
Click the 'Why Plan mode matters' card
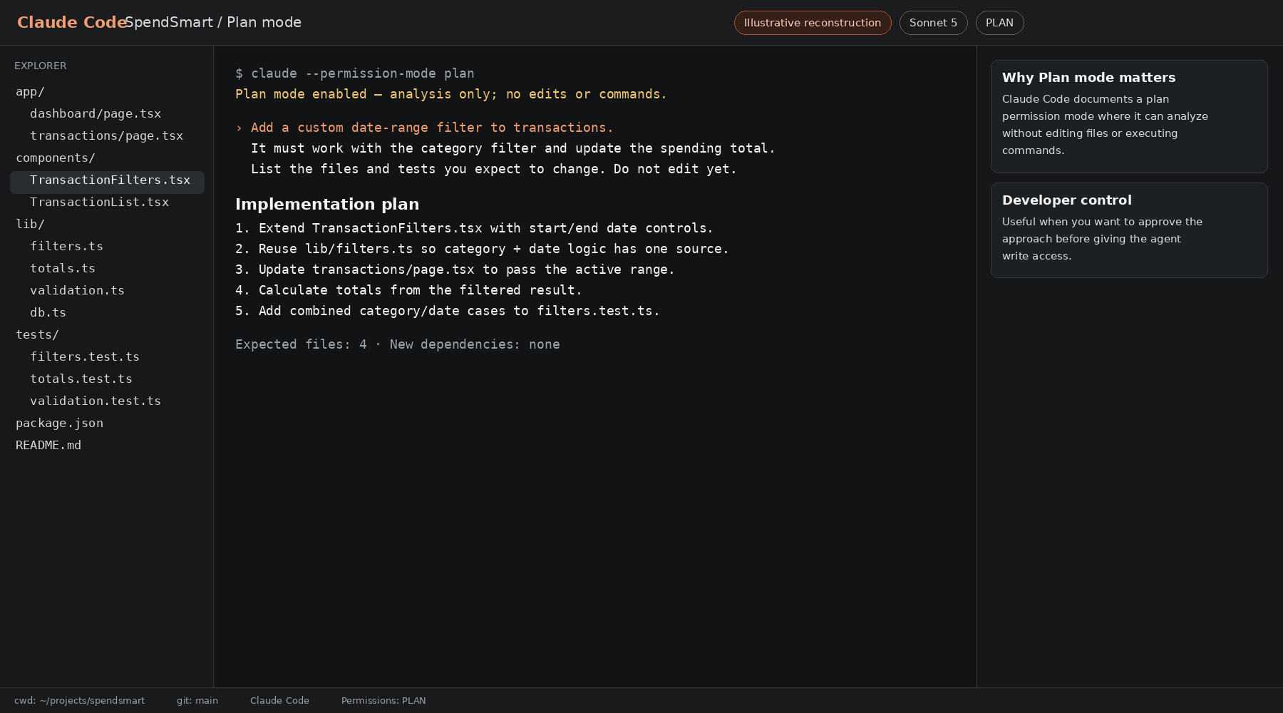(x=1129, y=116)
